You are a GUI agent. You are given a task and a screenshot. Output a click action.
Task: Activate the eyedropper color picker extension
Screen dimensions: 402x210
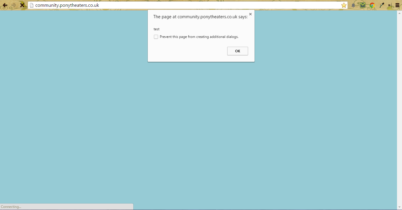[382, 5]
